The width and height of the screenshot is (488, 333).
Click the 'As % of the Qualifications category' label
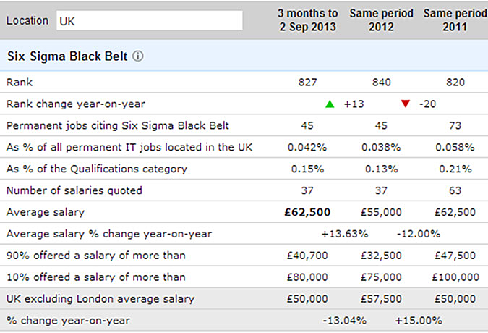(x=96, y=169)
